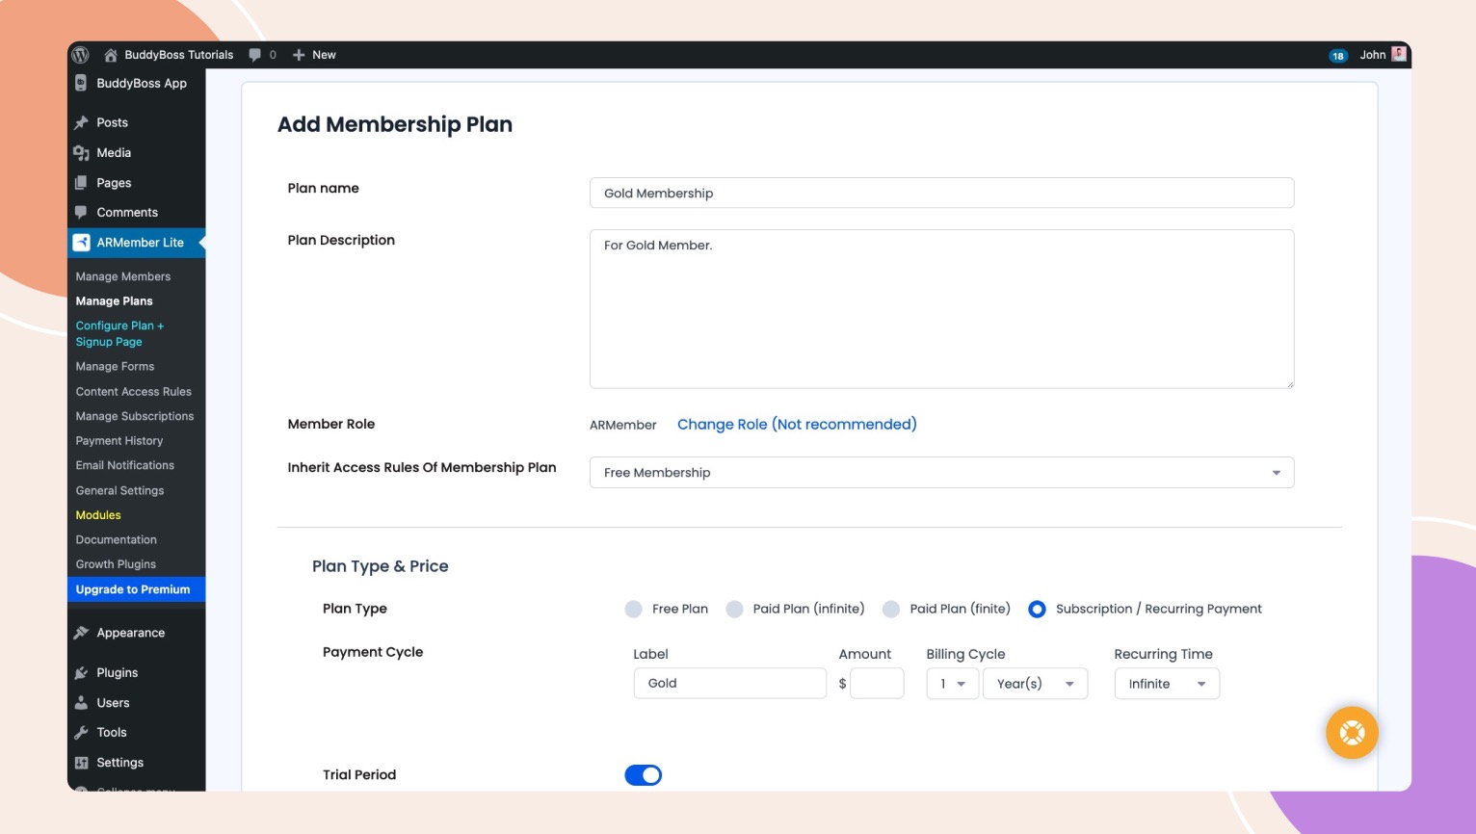This screenshot has height=834, width=1476.
Task: Open Plugins menu label
Action: pos(118,673)
